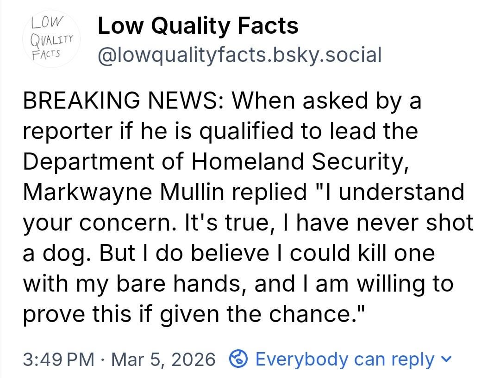Click the handwritten "FACTS" in avatar logo

[46, 52]
